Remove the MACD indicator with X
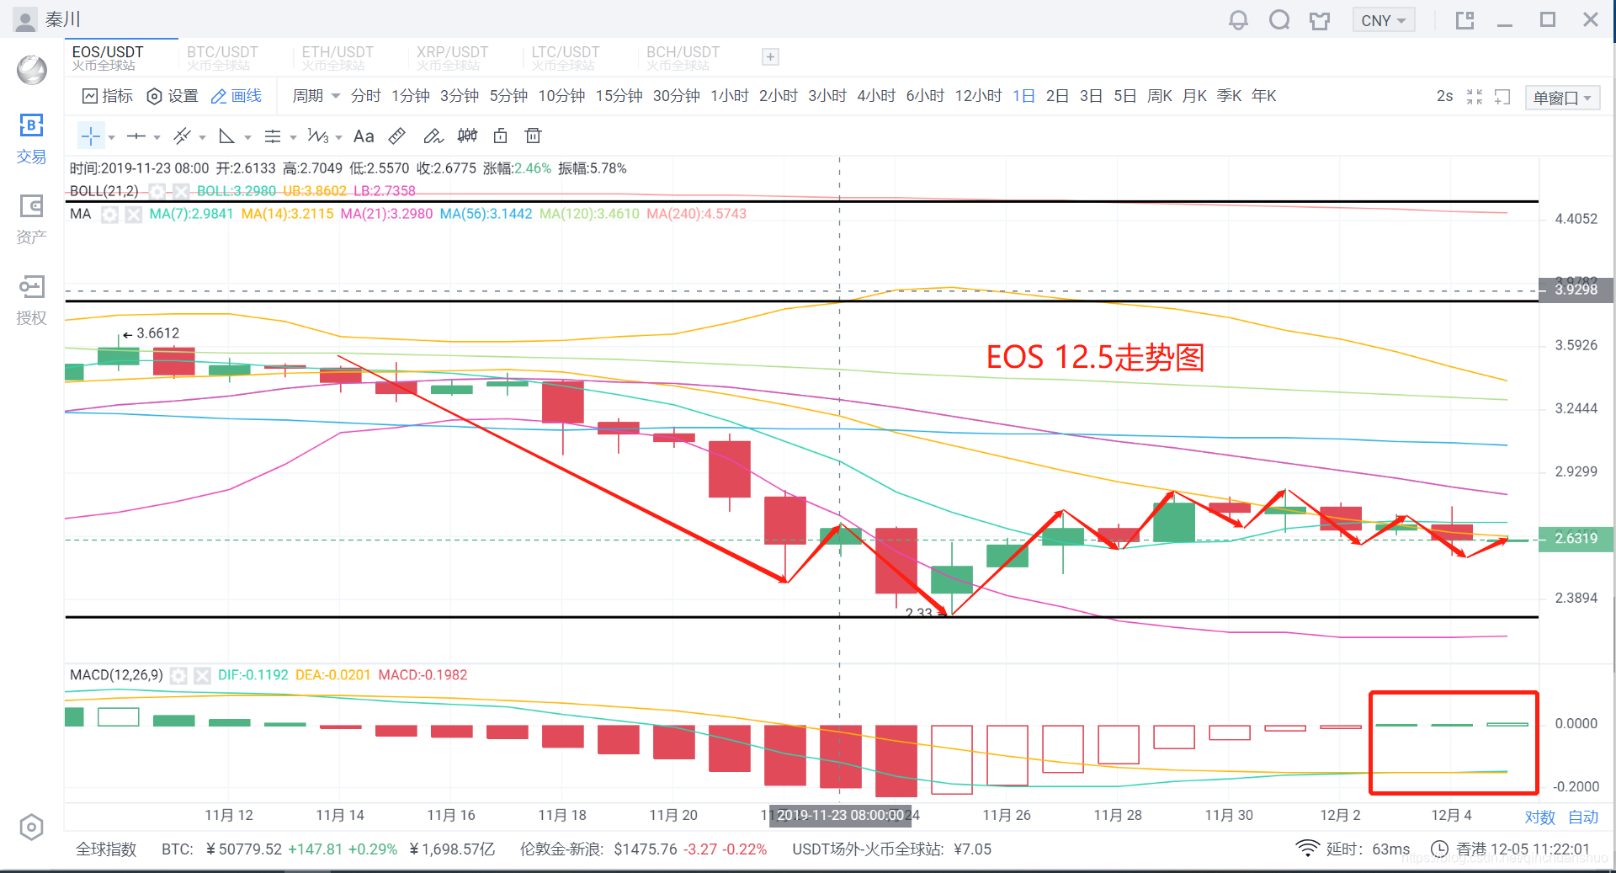The height and width of the screenshot is (873, 1616). (x=202, y=675)
